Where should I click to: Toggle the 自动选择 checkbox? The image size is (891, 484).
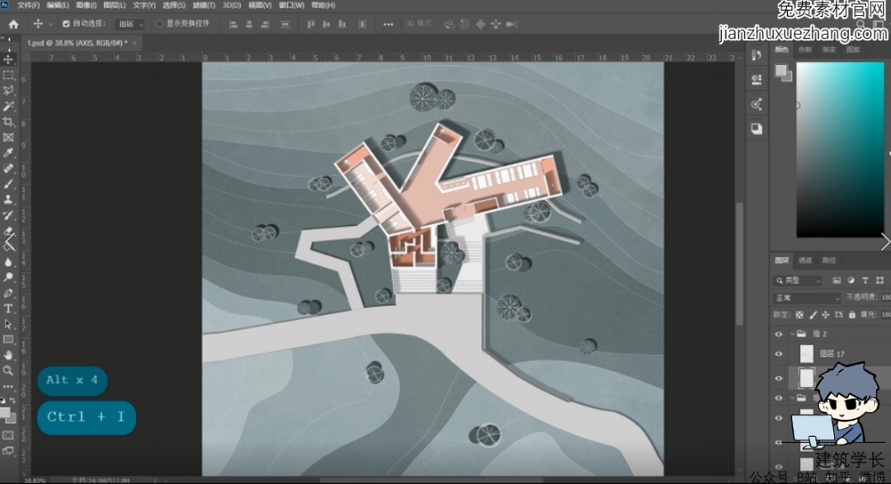[66, 24]
